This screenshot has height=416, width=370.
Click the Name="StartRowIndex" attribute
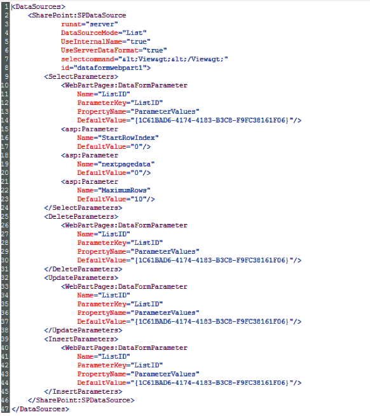pyautogui.click(x=118, y=137)
